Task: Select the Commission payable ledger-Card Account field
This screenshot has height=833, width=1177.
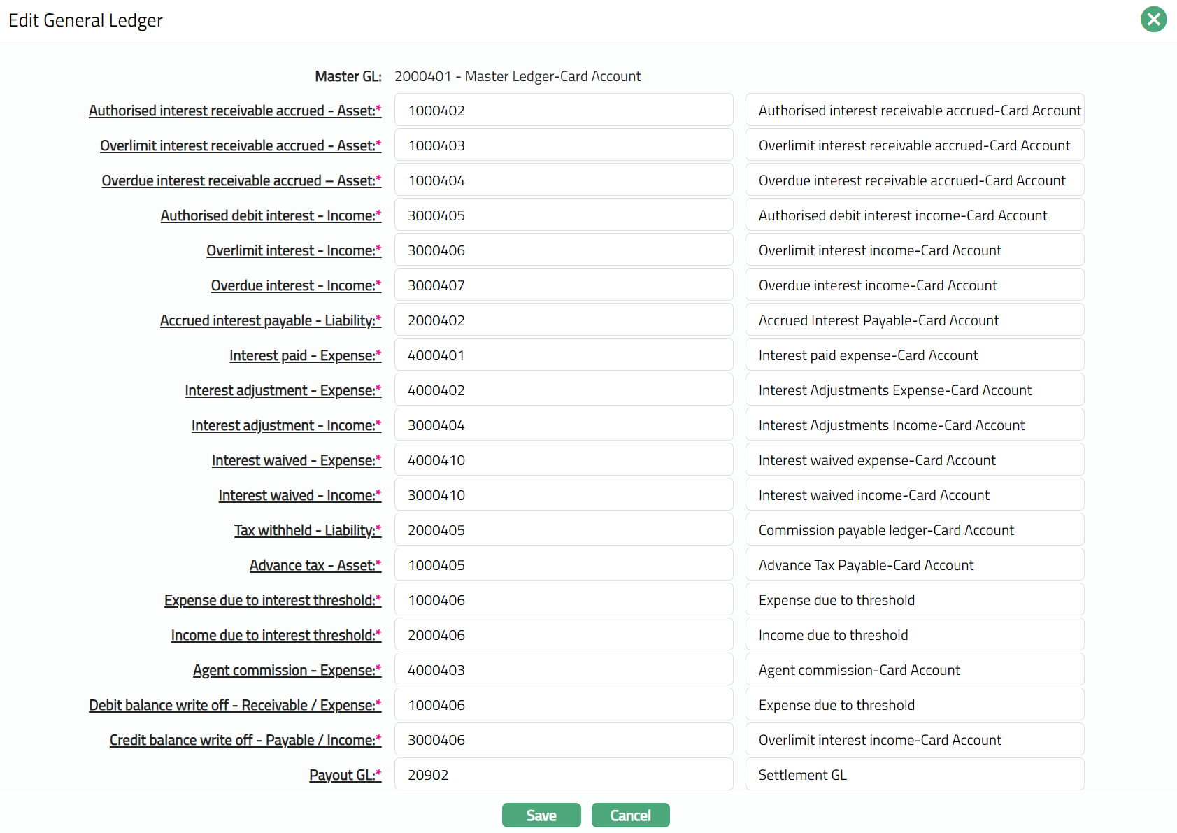Action: click(x=914, y=530)
